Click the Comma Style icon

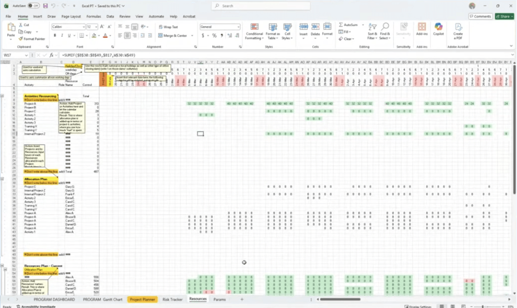click(x=221, y=36)
